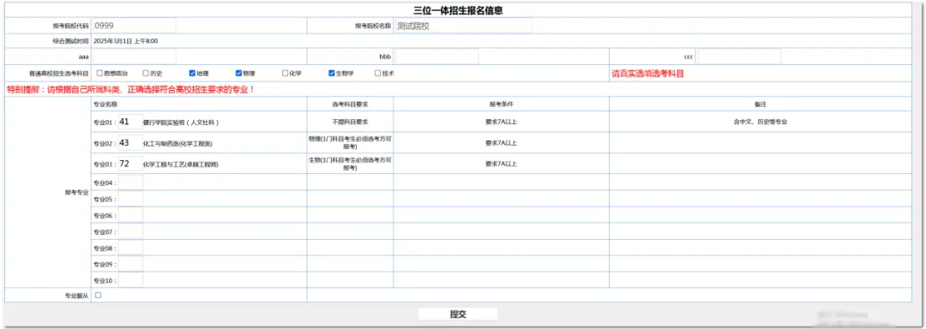Click major name 化学工程与工艺(卓越工程师)
The image size is (926, 329).
coord(181,164)
